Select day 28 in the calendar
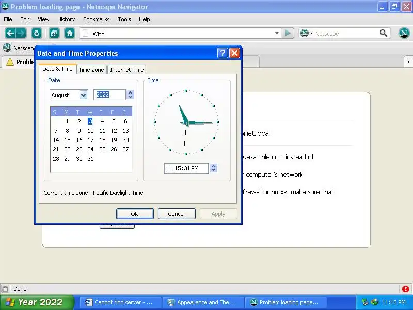This screenshot has height=310, width=413. pos(56,159)
